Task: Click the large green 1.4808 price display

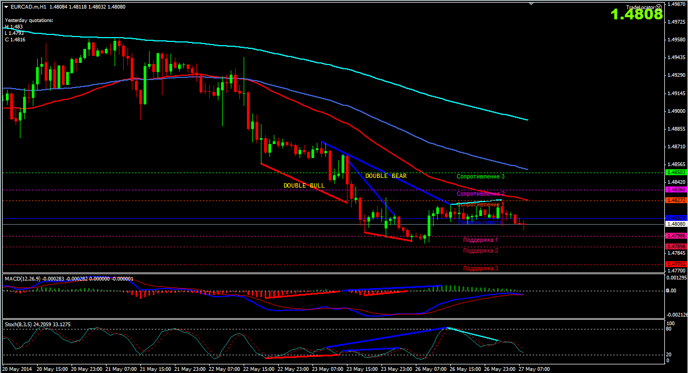Action: 637,15
